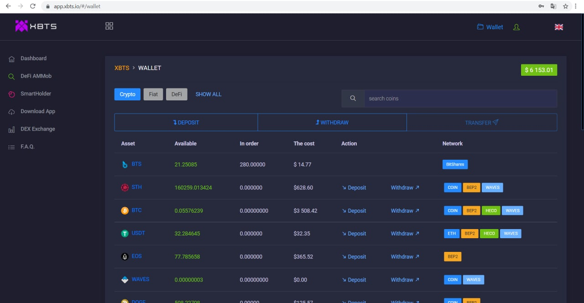
Task: Click the STH cost $628.60
Action: coord(303,188)
